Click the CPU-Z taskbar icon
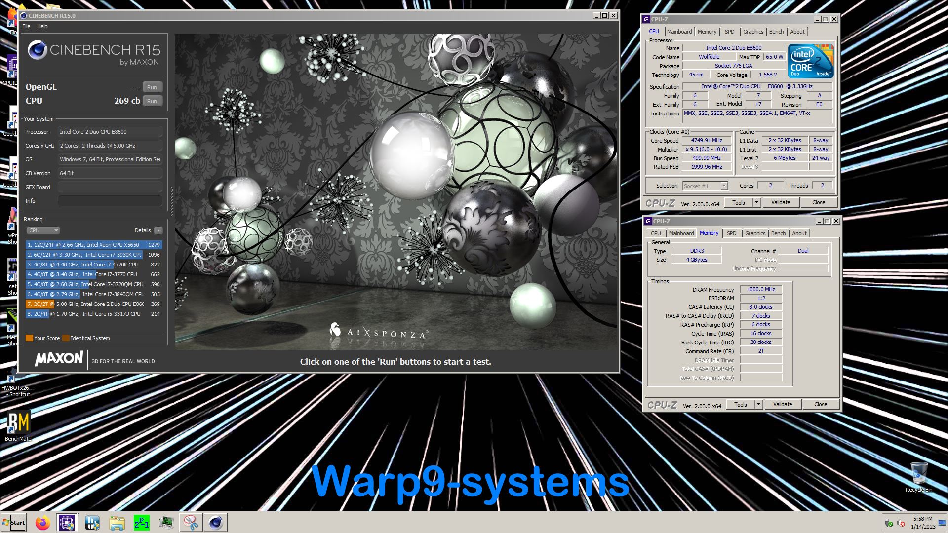Viewport: 948px width, 533px height. (x=67, y=523)
